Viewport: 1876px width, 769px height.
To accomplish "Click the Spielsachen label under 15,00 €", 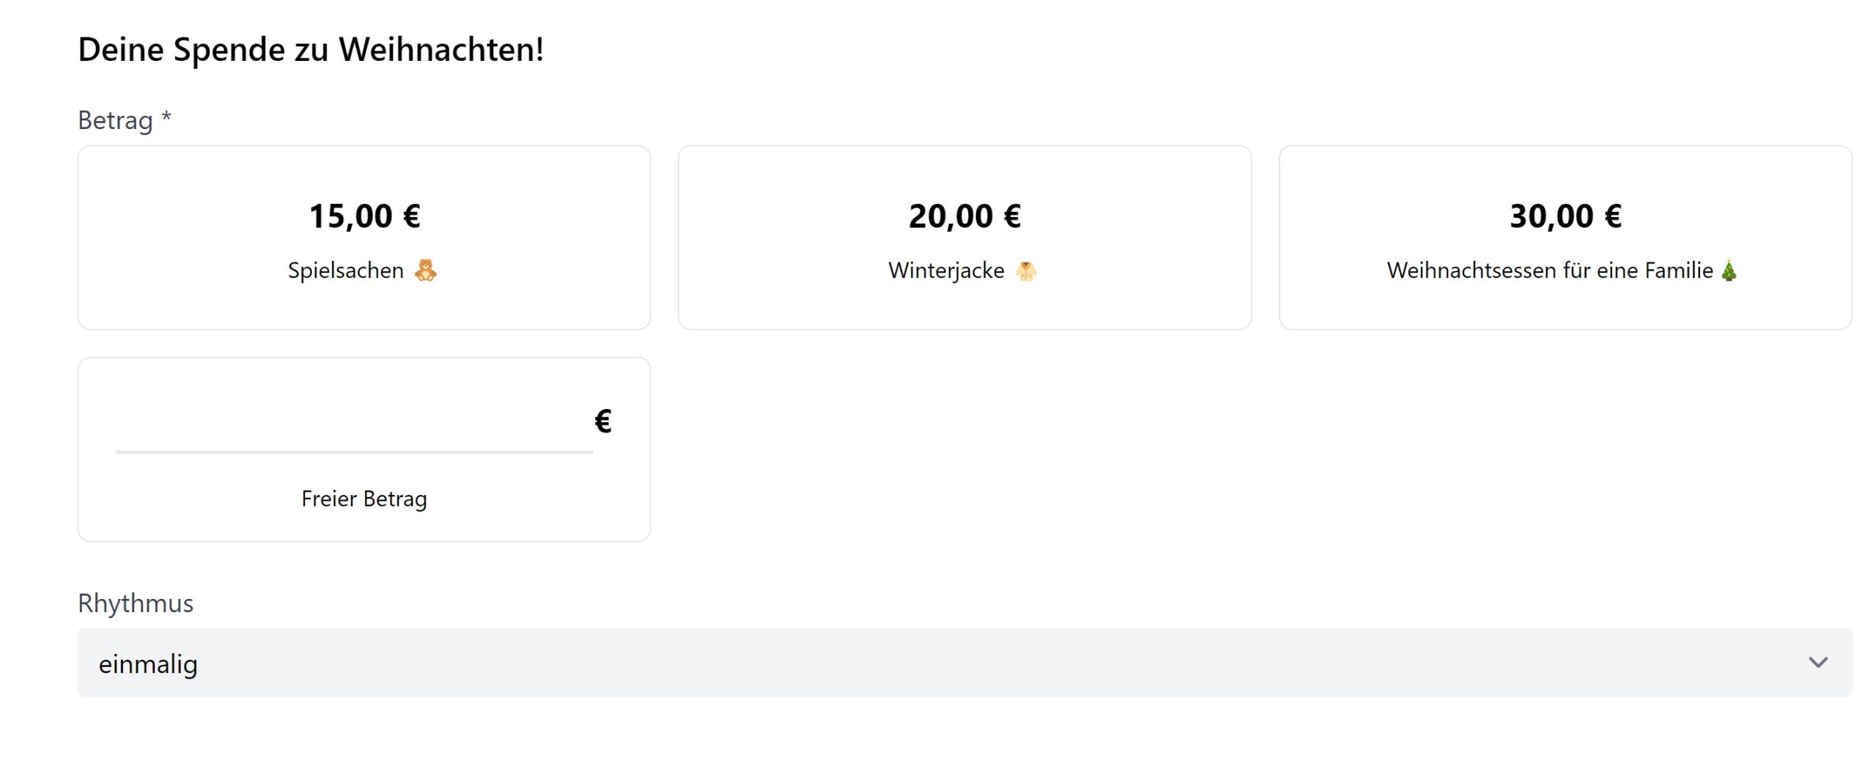I will 347,270.
